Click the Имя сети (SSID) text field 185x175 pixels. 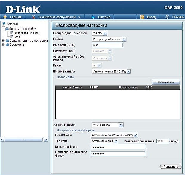point(107,45)
